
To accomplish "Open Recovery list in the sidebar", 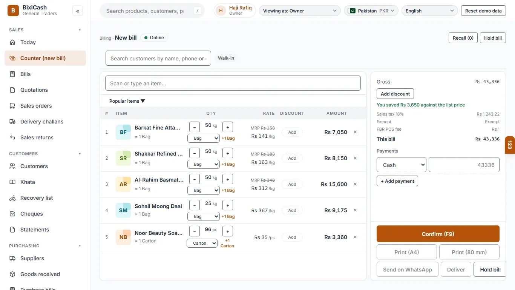I will click(45, 198).
